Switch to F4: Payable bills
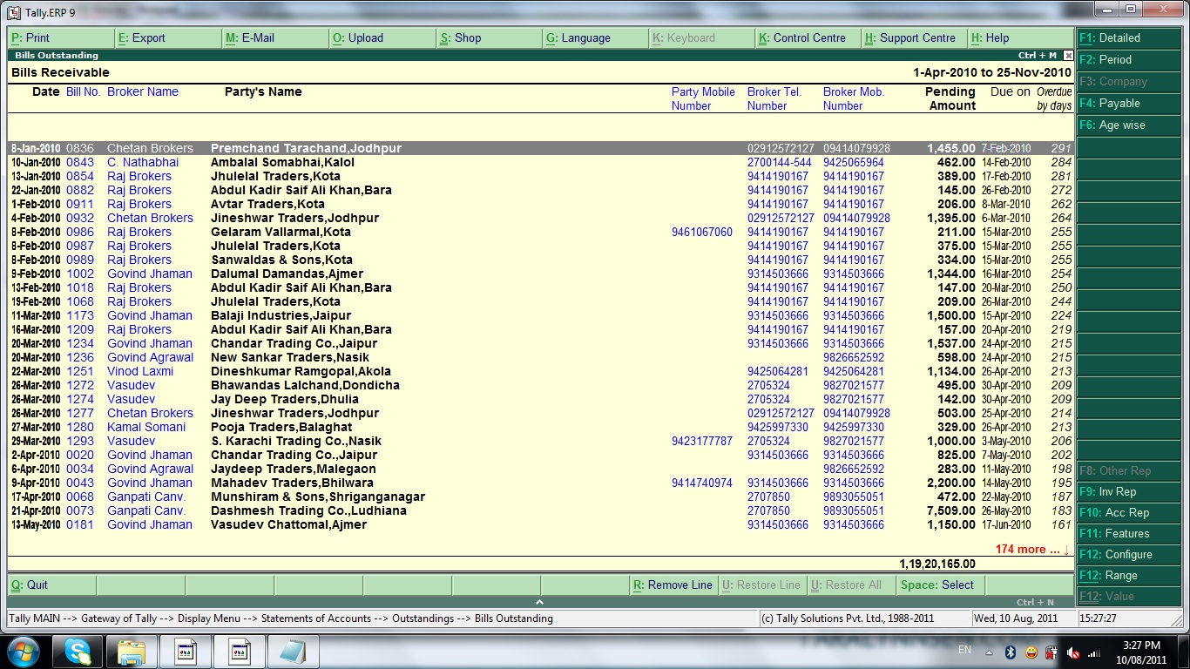 tap(1129, 104)
